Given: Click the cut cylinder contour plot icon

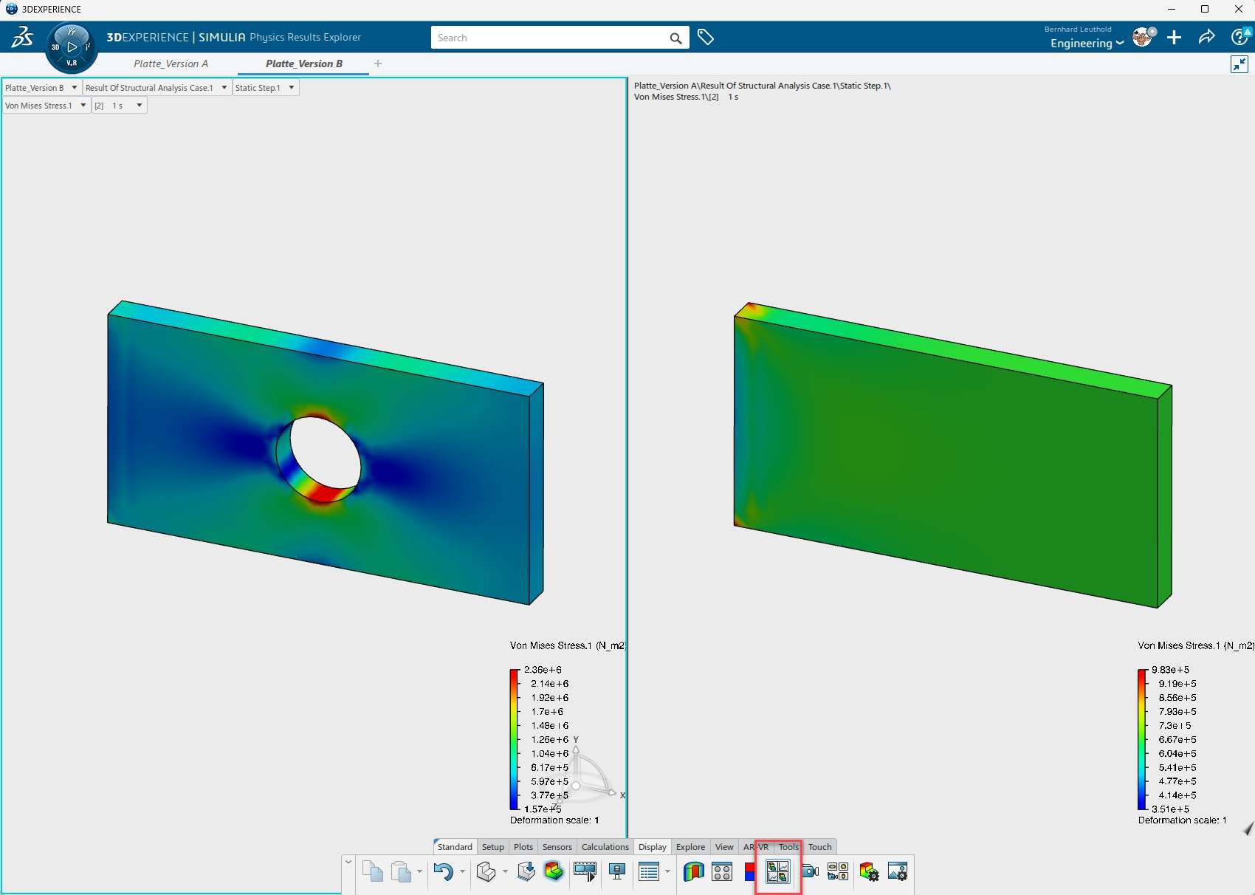Looking at the screenshot, I should [x=693, y=872].
